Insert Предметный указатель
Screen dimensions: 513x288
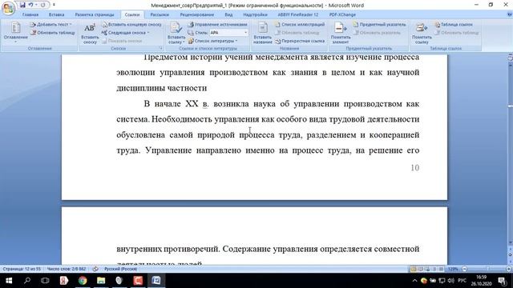(379, 25)
